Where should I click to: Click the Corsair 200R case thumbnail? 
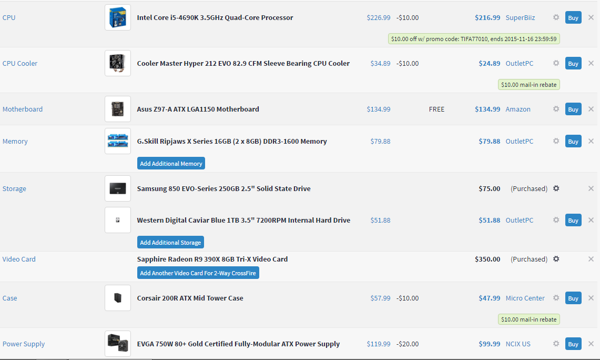pos(118,298)
